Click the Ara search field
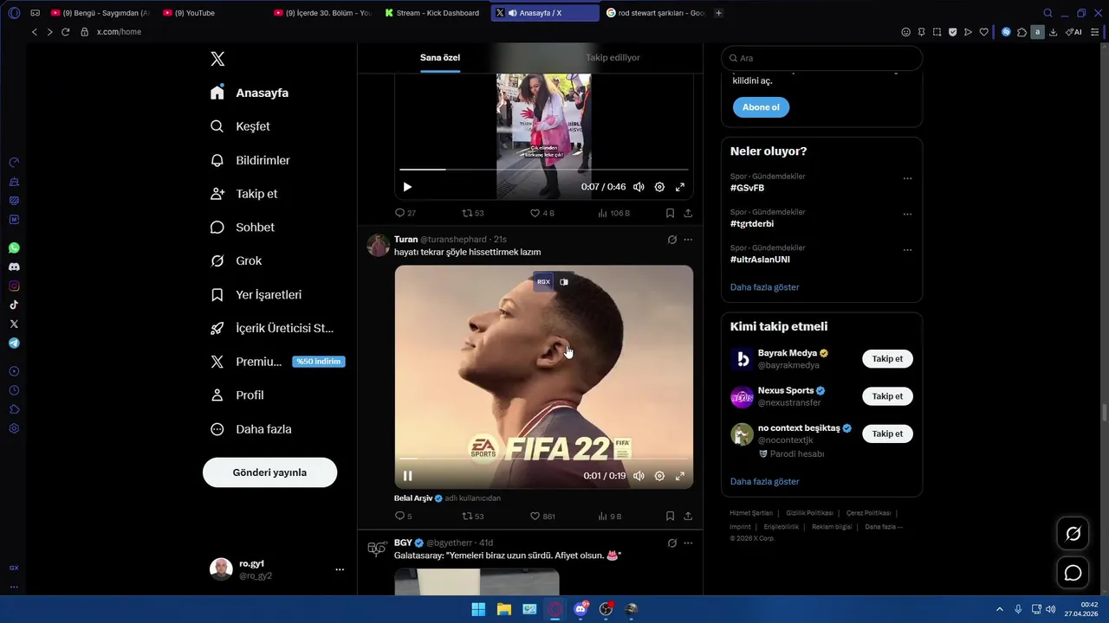The height and width of the screenshot is (623, 1109). click(821, 58)
